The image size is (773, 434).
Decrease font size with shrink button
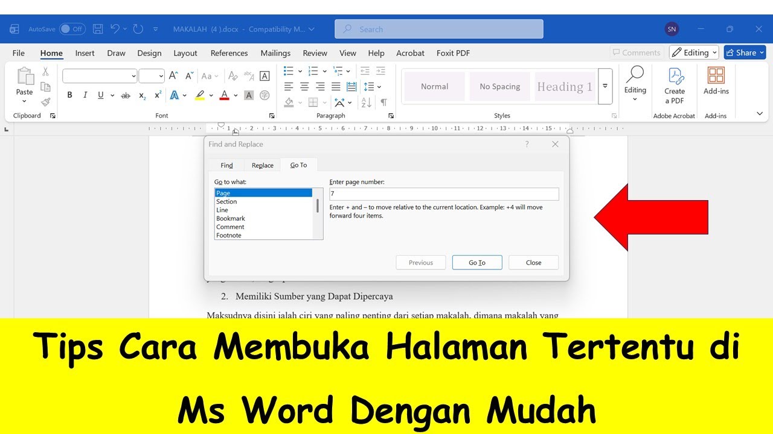[x=189, y=76]
